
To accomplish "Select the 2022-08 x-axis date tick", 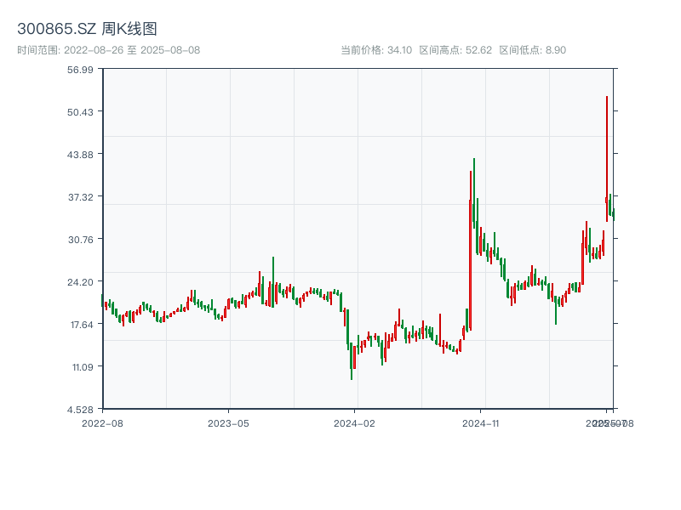I will tap(102, 422).
